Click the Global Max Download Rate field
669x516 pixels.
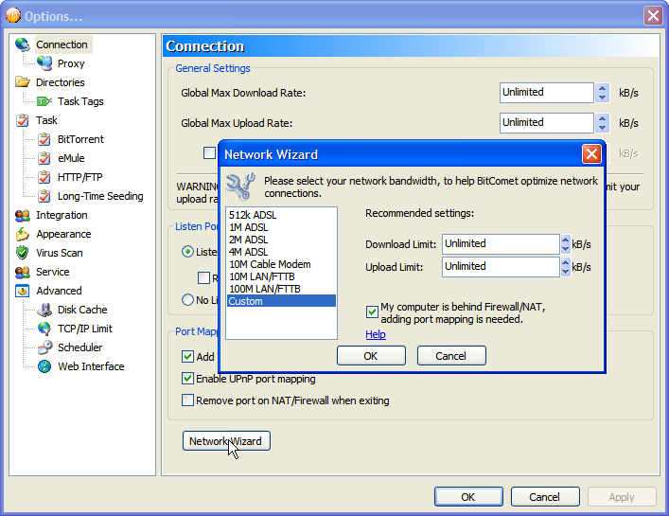pos(547,93)
